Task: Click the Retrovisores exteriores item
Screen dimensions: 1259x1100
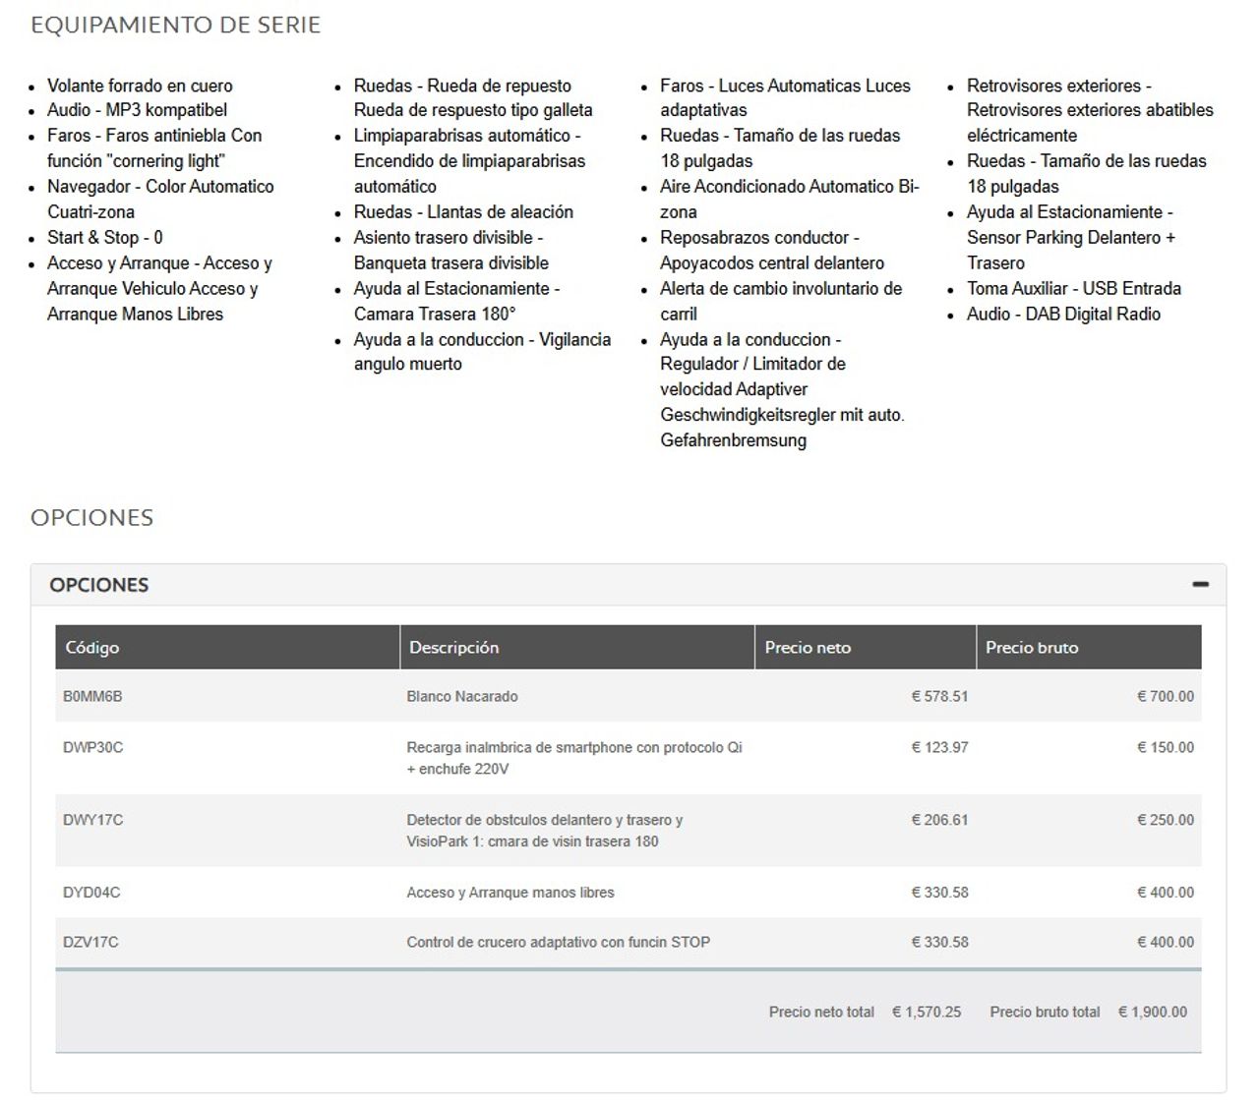Action: pyautogui.click(x=1090, y=110)
